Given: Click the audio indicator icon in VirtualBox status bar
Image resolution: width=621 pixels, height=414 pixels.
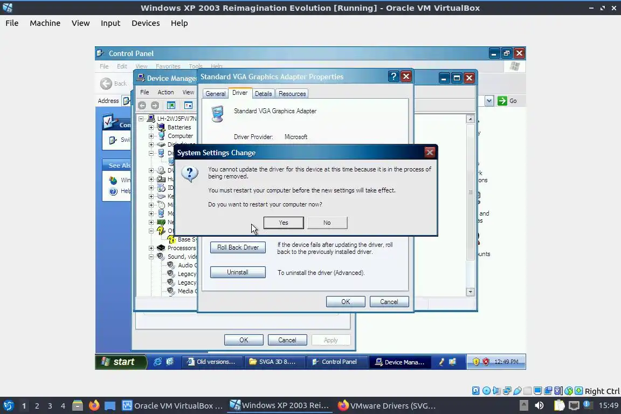Looking at the screenshot, I should (x=496, y=391).
